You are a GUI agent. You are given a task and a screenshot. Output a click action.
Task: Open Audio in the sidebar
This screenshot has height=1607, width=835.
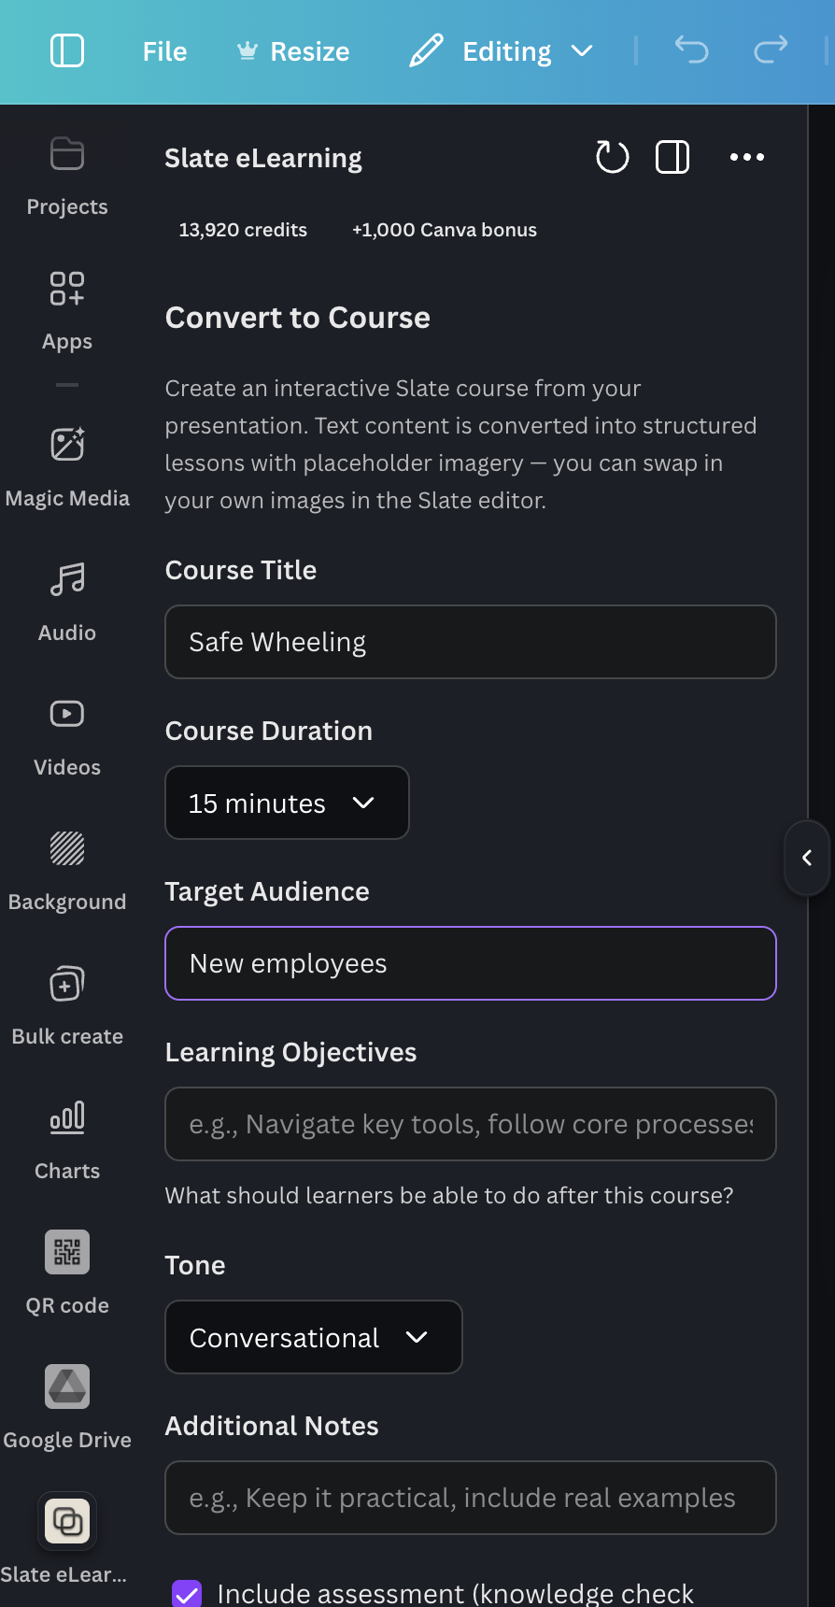point(67,603)
